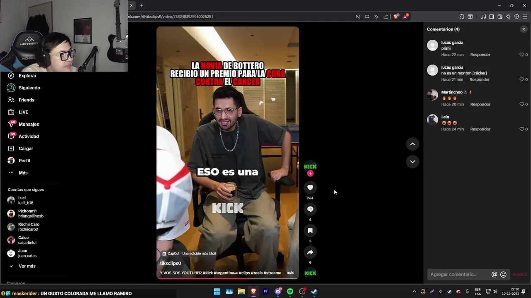531x298 pixels.
Task: Share the video using arrow icon
Action: click(x=310, y=252)
